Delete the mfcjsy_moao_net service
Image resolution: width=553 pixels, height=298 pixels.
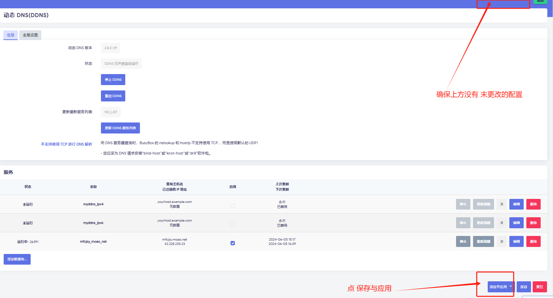533,242
